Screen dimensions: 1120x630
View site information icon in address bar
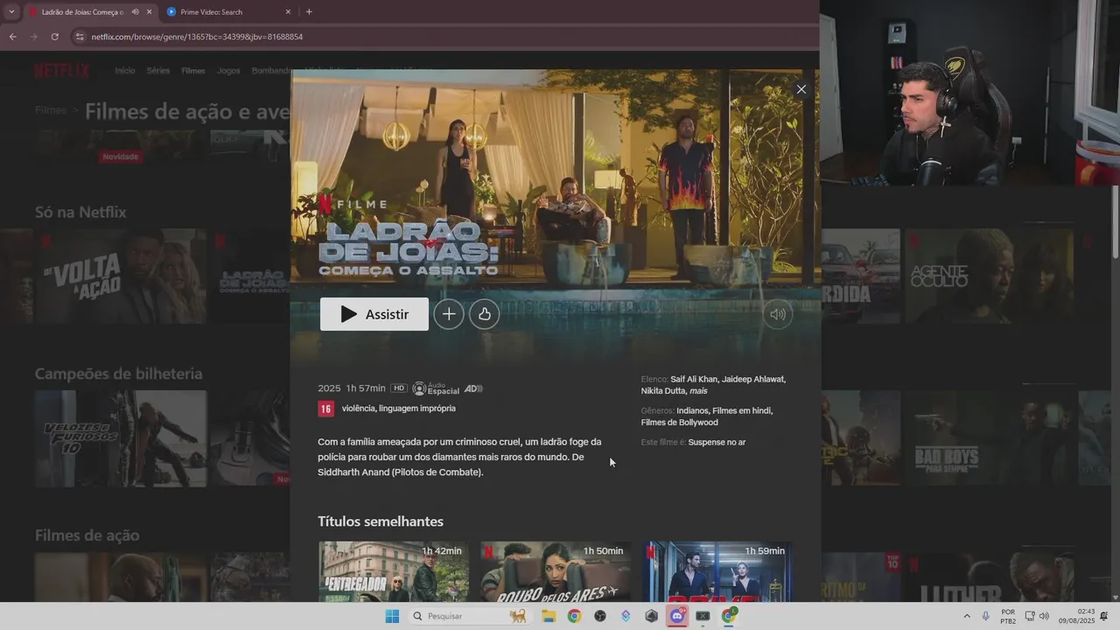coord(80,37)
